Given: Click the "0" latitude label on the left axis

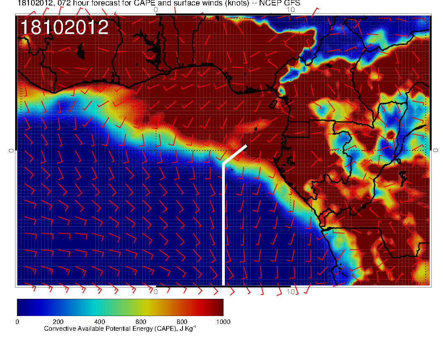Looking at the screenshot, I should [12, 150].
